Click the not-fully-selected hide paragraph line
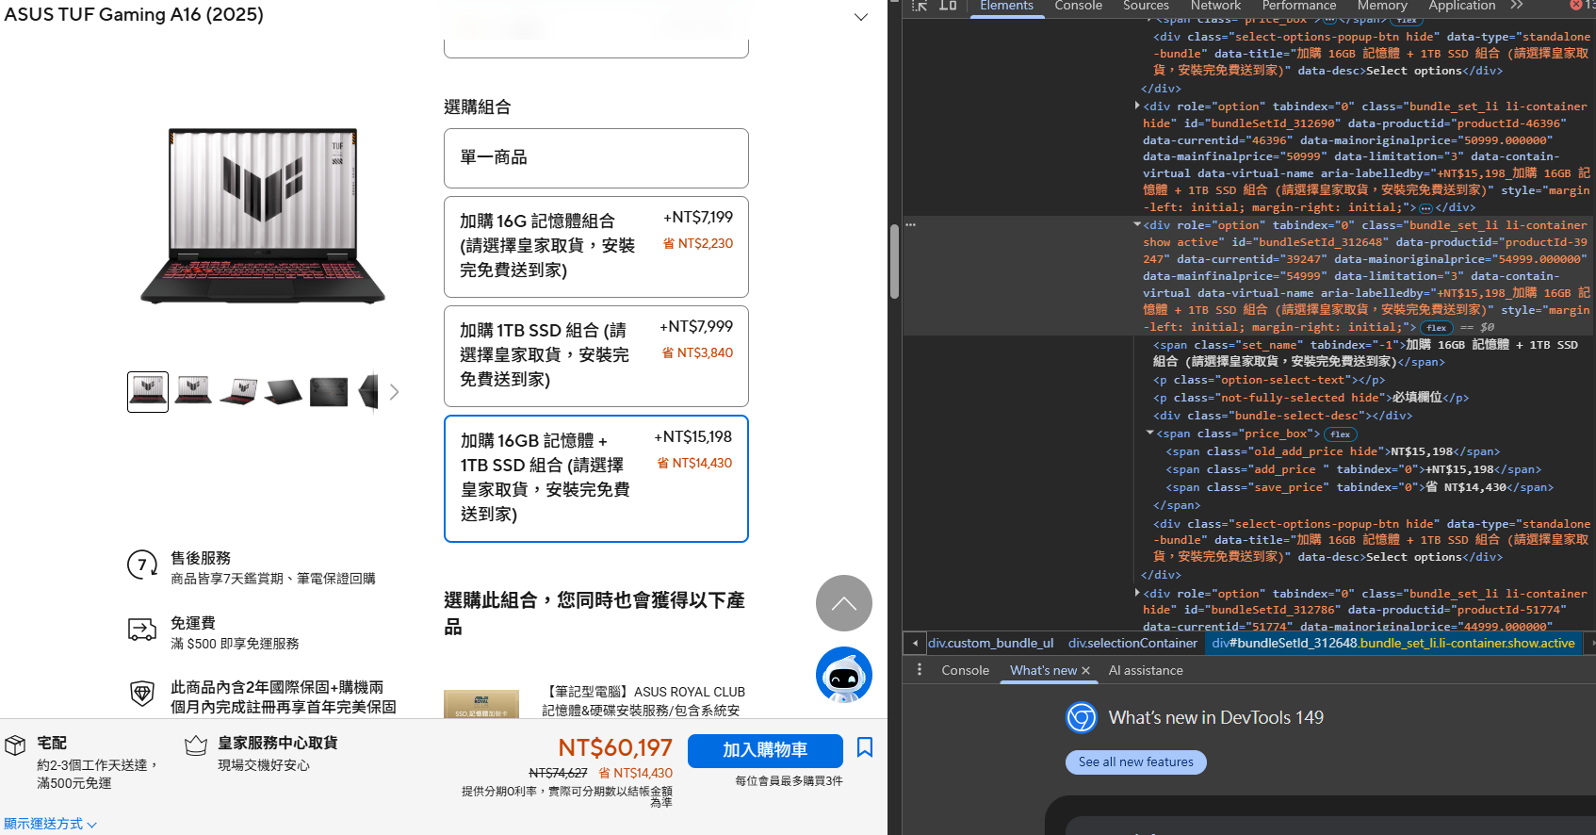Screen dimensions: 1596x835 [x=1311, y=398]
